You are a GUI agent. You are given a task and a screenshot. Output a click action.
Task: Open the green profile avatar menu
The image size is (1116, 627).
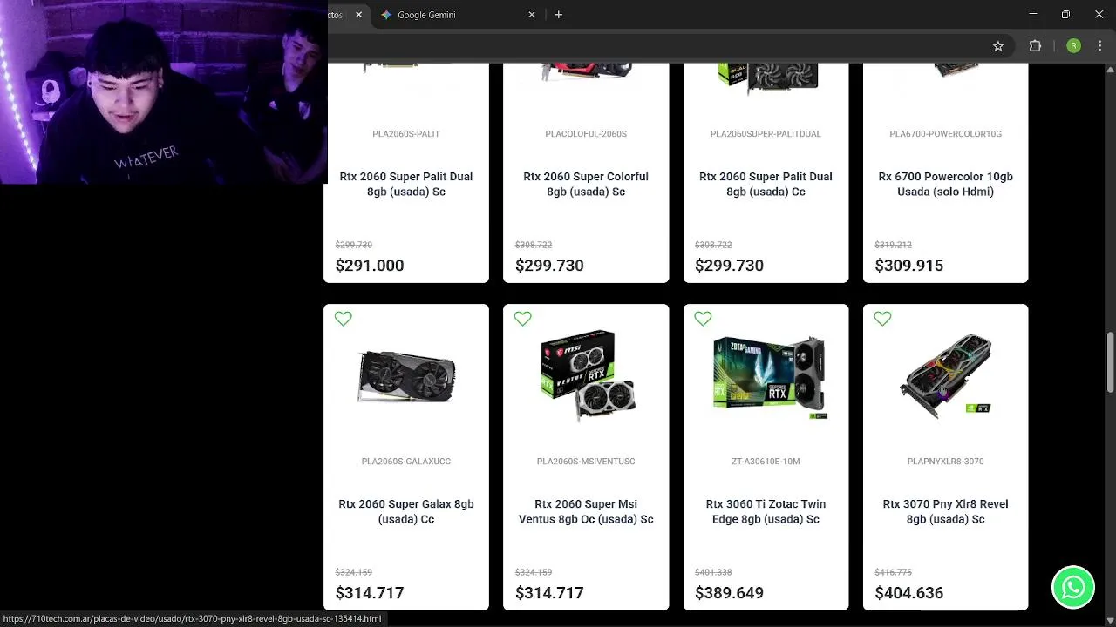point(1073,46)
